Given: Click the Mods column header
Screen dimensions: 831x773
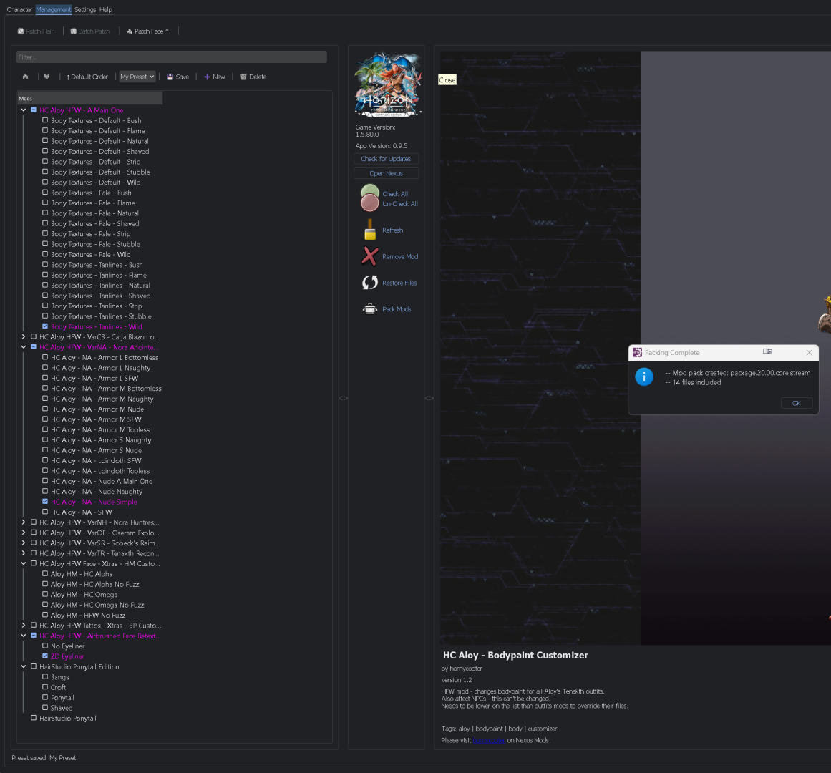Looking at the screenshot, I should pyautogui.click(x=89, y=98).
